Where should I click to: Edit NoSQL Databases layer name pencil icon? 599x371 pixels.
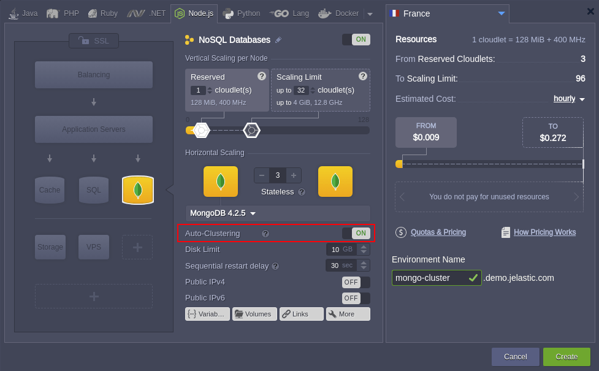(x=278, y=40)
